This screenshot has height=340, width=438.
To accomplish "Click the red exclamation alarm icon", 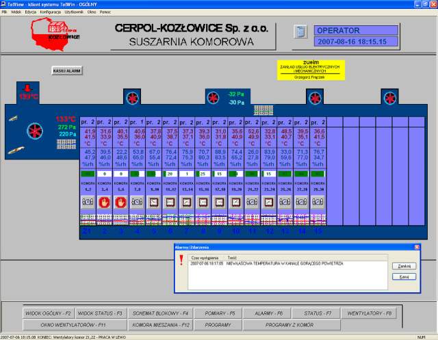I will coord(181,260).
